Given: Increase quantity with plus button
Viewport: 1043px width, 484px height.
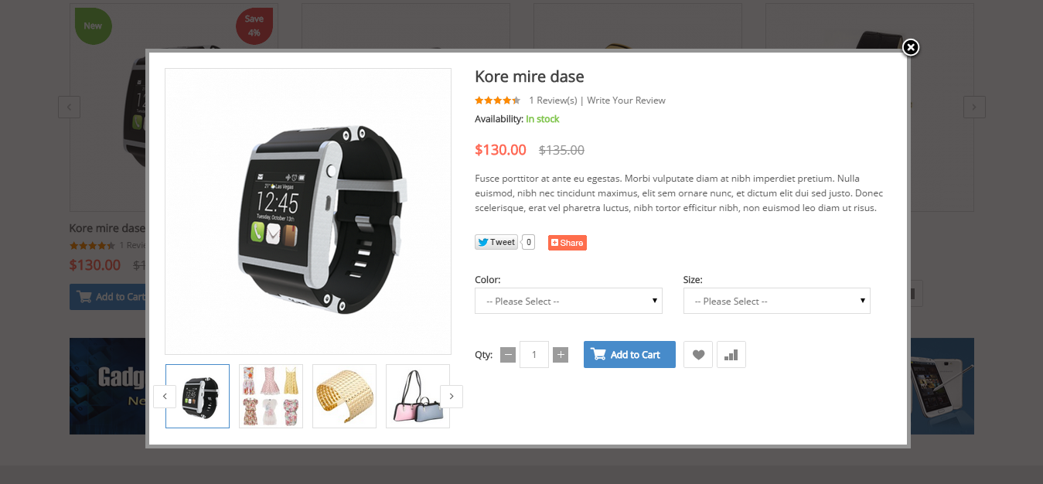Looking at the screenshot, I should (561, 355).
